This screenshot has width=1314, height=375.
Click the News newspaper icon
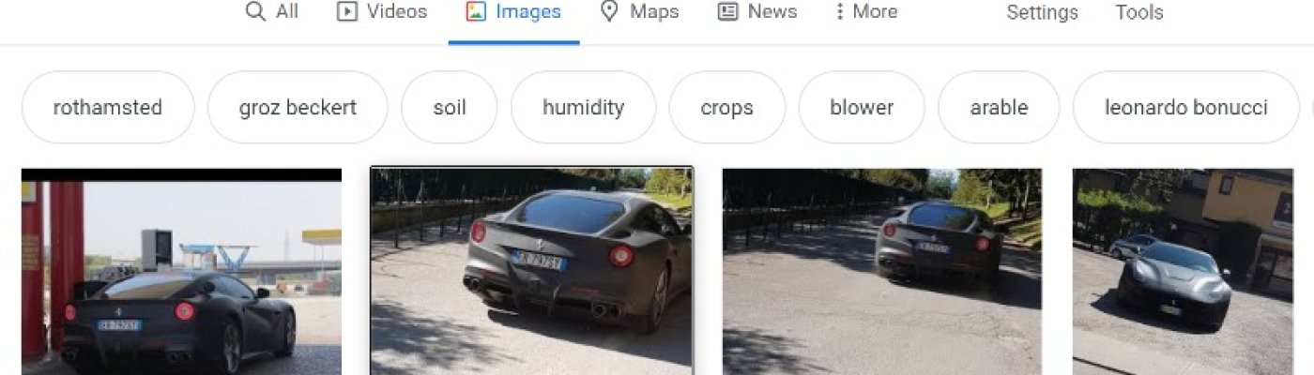[727, 12]
